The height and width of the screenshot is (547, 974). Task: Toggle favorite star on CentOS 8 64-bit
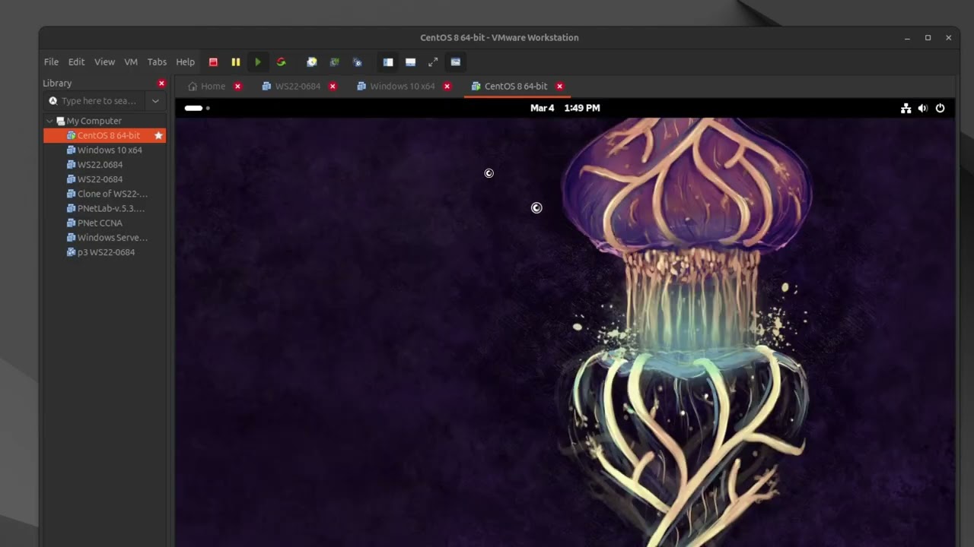point(158,135)
